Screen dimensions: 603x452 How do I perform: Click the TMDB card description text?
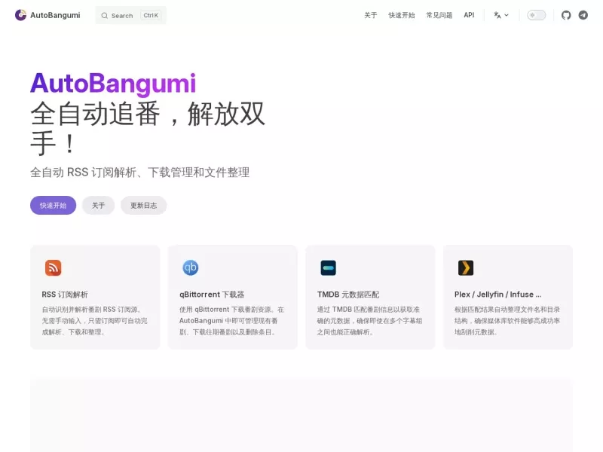tap(369, 321)
